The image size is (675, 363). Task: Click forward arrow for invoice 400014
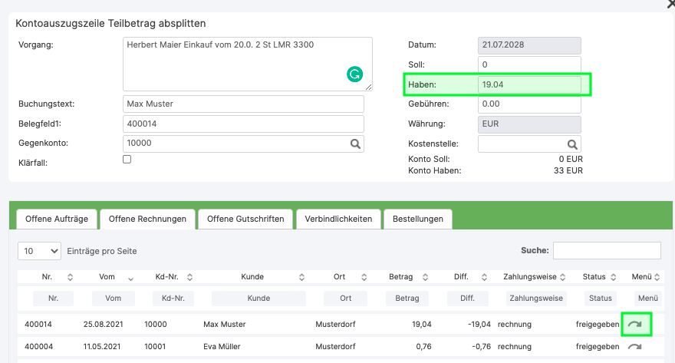[x=635, y=325]
